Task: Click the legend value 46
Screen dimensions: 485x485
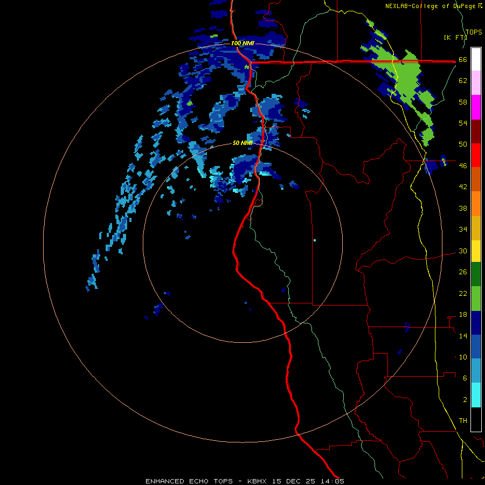Action: click(463, 166)
